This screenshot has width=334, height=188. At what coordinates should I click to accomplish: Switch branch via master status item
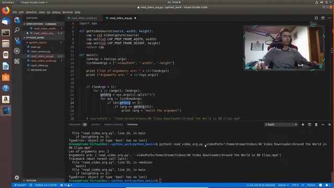point(20,185)
